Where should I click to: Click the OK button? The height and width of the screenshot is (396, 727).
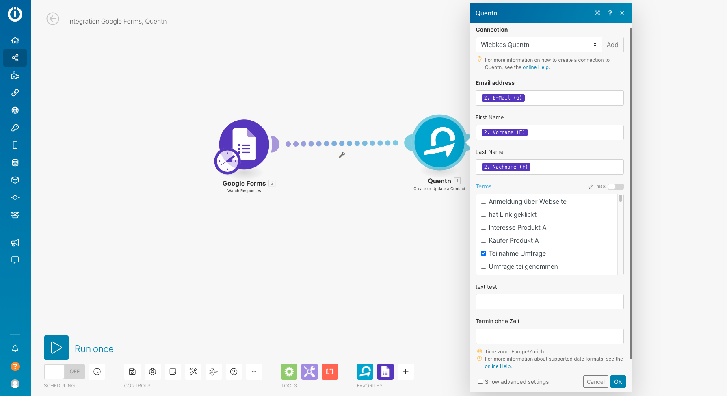[x=618, y=382]
